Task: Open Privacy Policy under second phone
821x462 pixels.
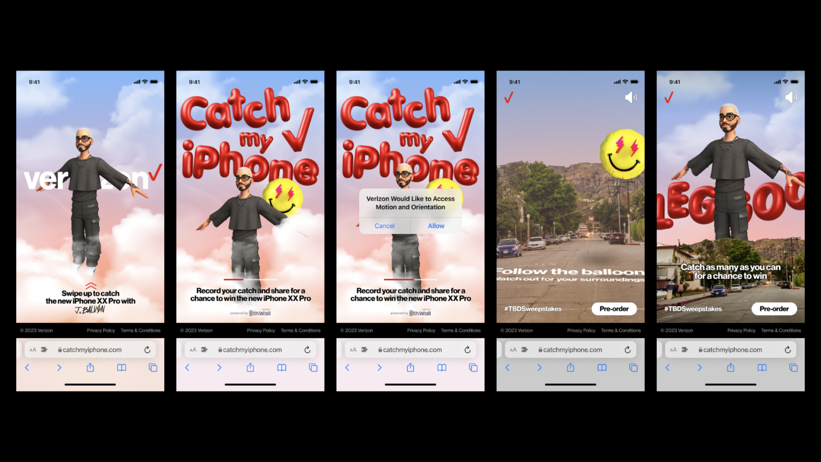Action: (x=261, y=331)
